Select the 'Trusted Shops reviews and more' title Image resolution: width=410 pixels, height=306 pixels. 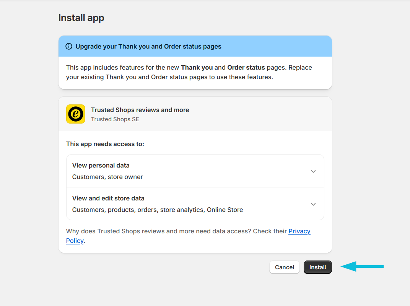click(140, 110)
